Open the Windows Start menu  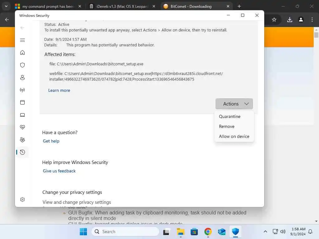pos(83,232)
